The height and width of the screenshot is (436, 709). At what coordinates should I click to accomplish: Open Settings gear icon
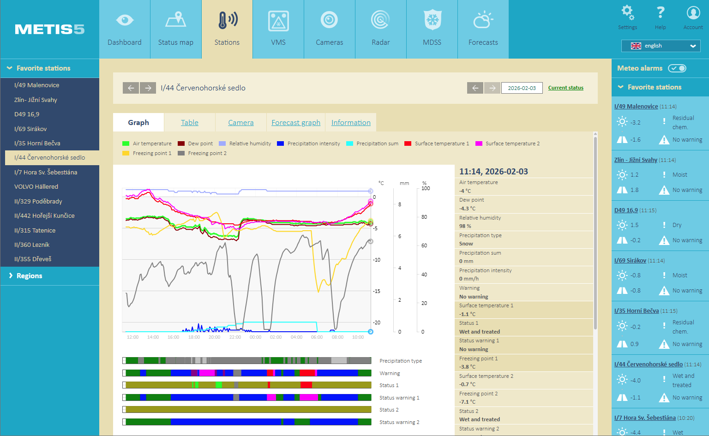(x=627, y=13)
